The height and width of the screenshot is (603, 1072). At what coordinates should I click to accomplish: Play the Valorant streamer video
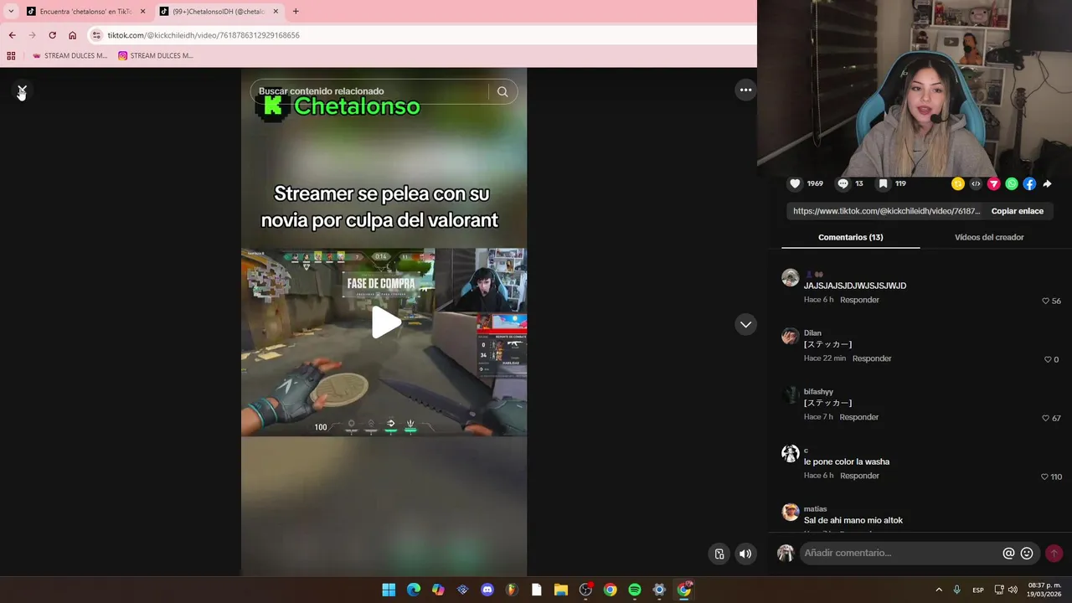(384, 322)
